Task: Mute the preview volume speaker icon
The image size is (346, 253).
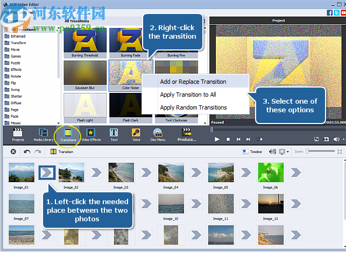Action: 336,139
